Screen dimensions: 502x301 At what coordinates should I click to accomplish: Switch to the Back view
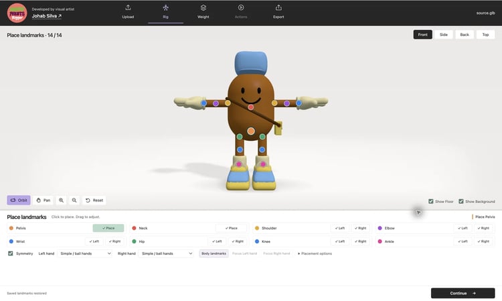coord(465,35)
